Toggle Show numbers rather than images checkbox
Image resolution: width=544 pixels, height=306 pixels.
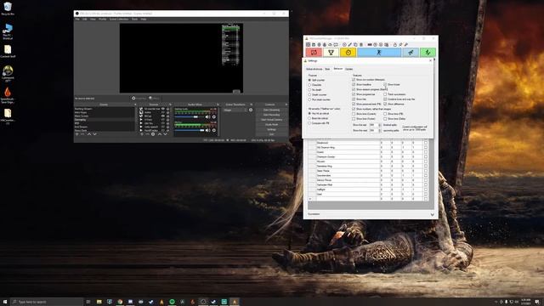pos(354,109)
